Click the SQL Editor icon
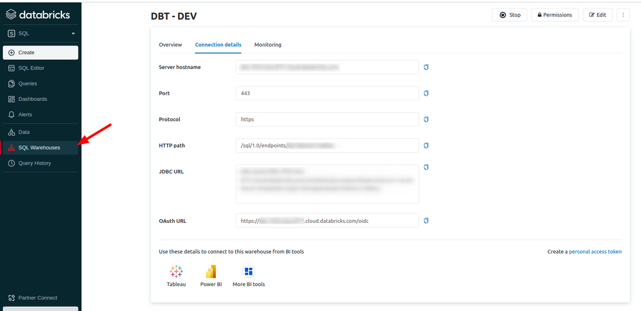Viewport: 641px width, 311px height. point(12,68)
